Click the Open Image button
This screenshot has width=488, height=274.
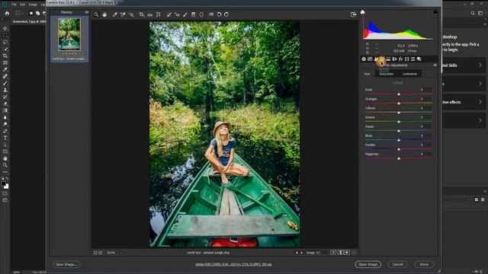click(368, 264)
